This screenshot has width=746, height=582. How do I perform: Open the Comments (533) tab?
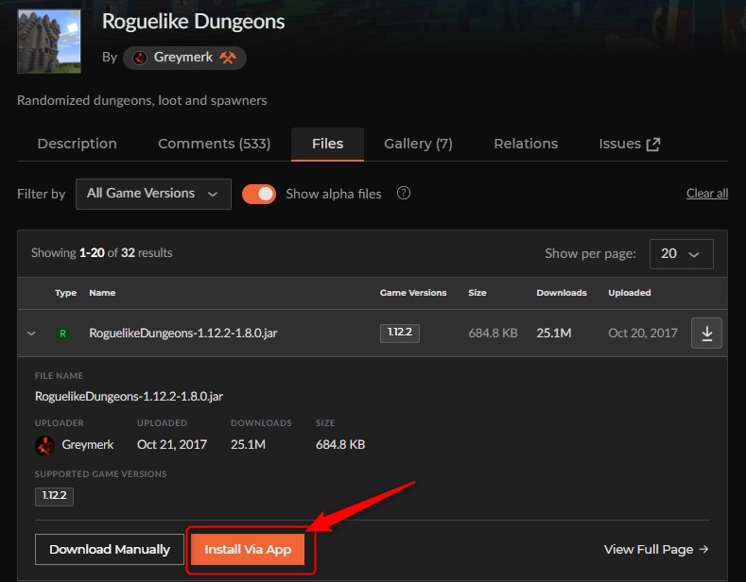(x=214, y=144)
